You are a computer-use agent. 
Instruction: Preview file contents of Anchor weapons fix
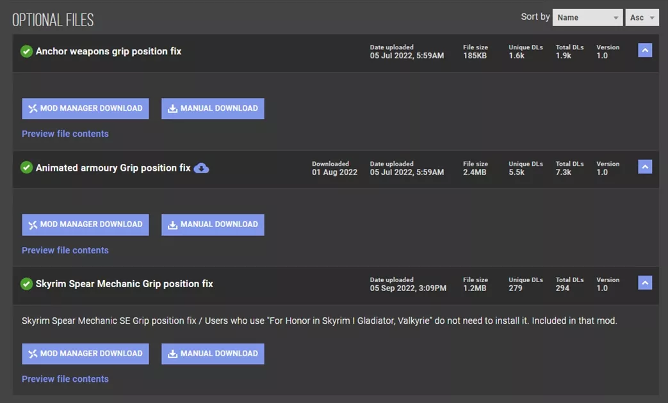(x=65, y=134)
